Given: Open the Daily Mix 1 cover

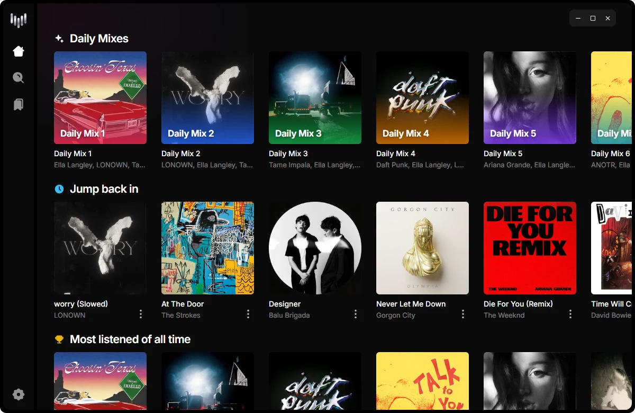Looking at the screenshot, I should (x=100, y=97).
